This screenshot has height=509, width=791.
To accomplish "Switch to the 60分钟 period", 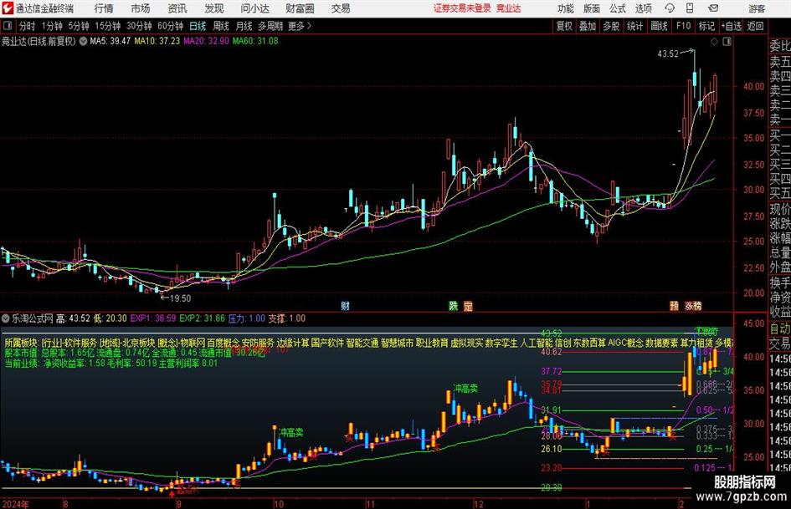I will coord(170,26).
